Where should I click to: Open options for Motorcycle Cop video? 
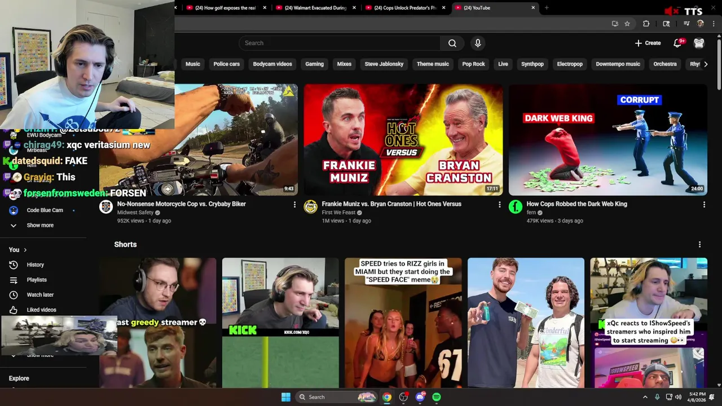click(294, 205)
